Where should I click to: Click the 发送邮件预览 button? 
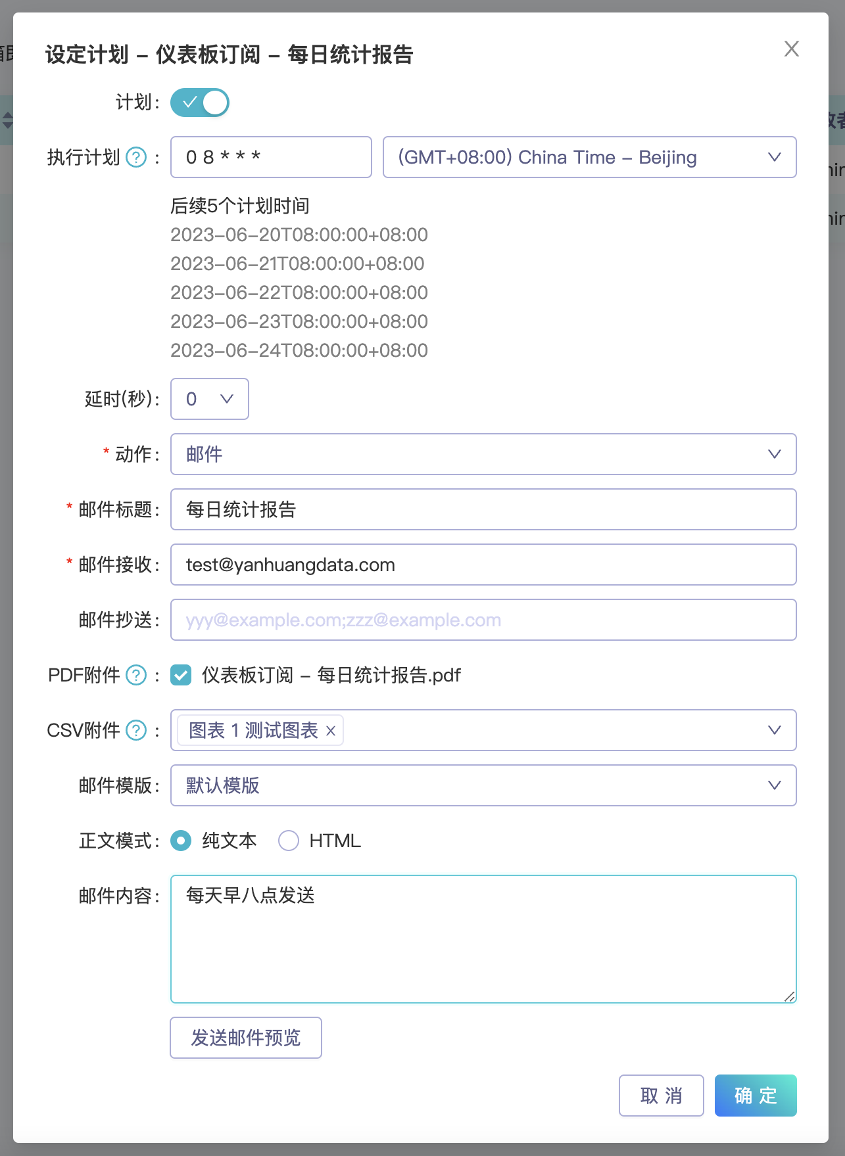(x=246, y=1038)
